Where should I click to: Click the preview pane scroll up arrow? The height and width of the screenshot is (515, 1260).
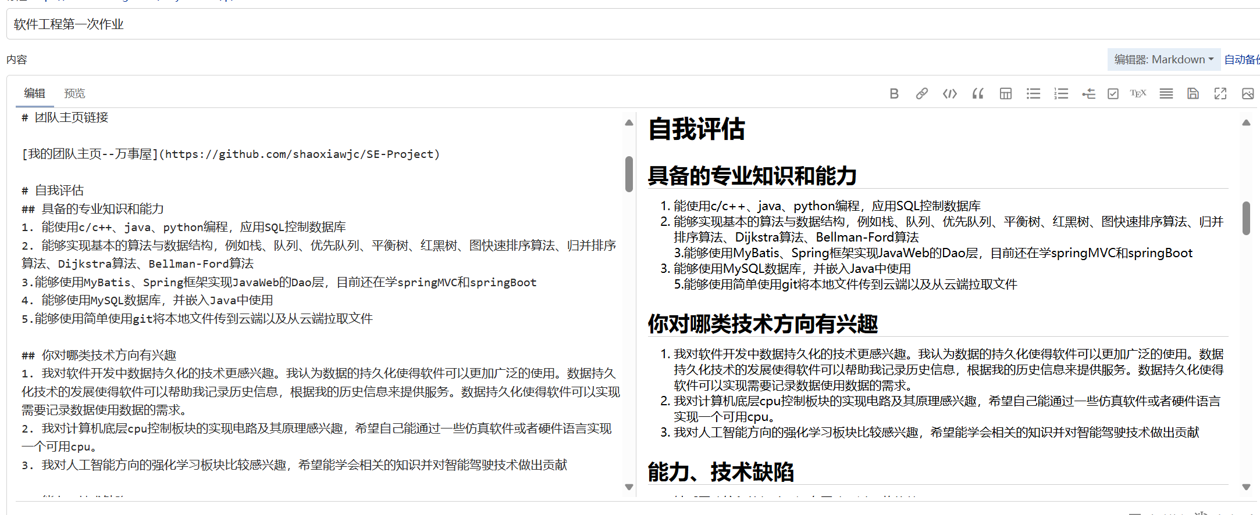[x=1246, y=123]
